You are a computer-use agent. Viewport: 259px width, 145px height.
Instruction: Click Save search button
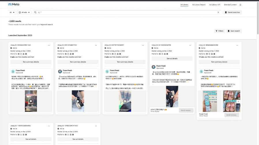pos(234,31)
